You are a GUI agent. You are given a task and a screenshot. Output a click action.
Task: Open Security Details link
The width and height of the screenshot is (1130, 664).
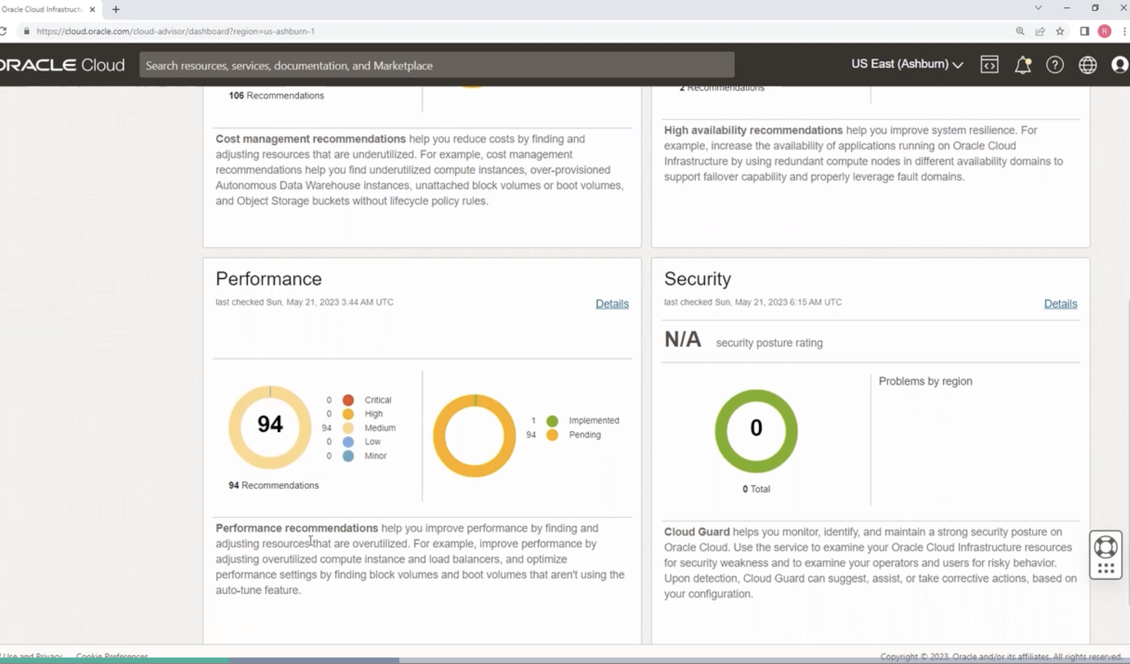[x=1060, y=304]
